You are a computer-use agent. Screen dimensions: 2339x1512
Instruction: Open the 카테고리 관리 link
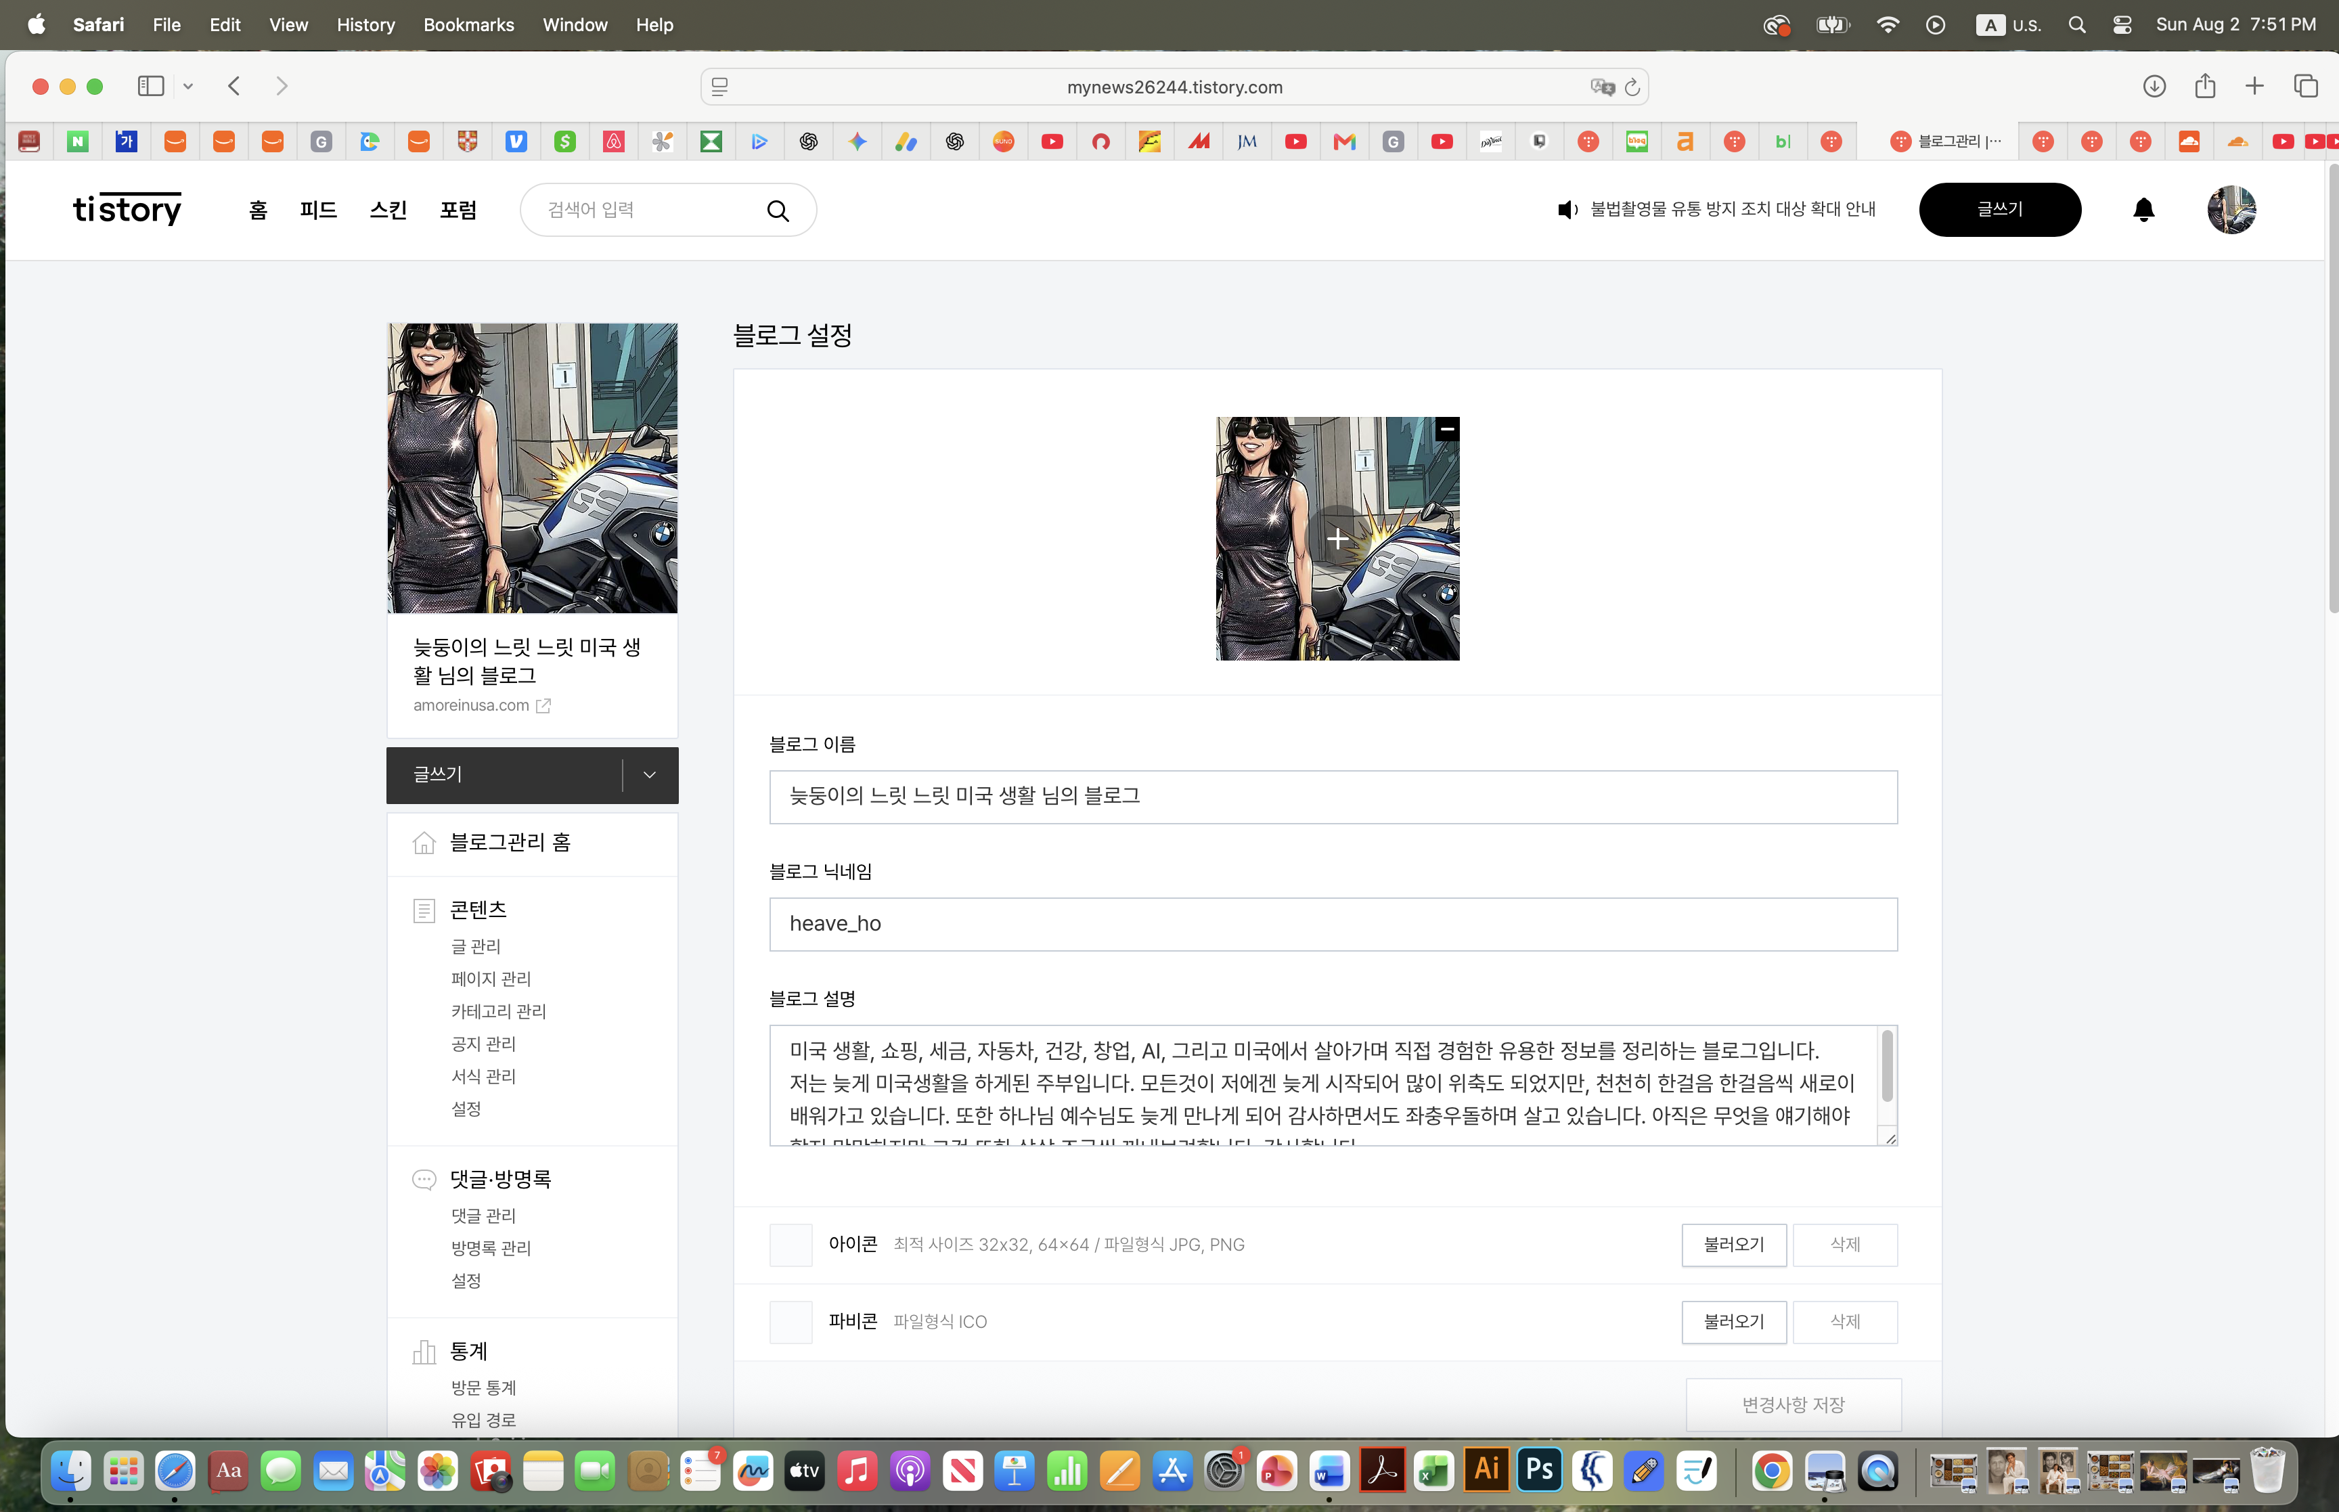tap(499, 1011)
